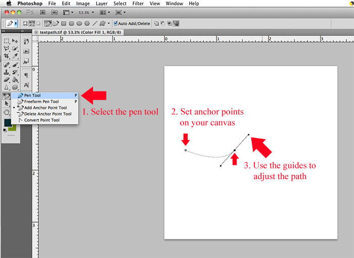This screenshot has height=258, width=354.
Task: Choose Pen Tool from the flyout
Action: (45, 95)
